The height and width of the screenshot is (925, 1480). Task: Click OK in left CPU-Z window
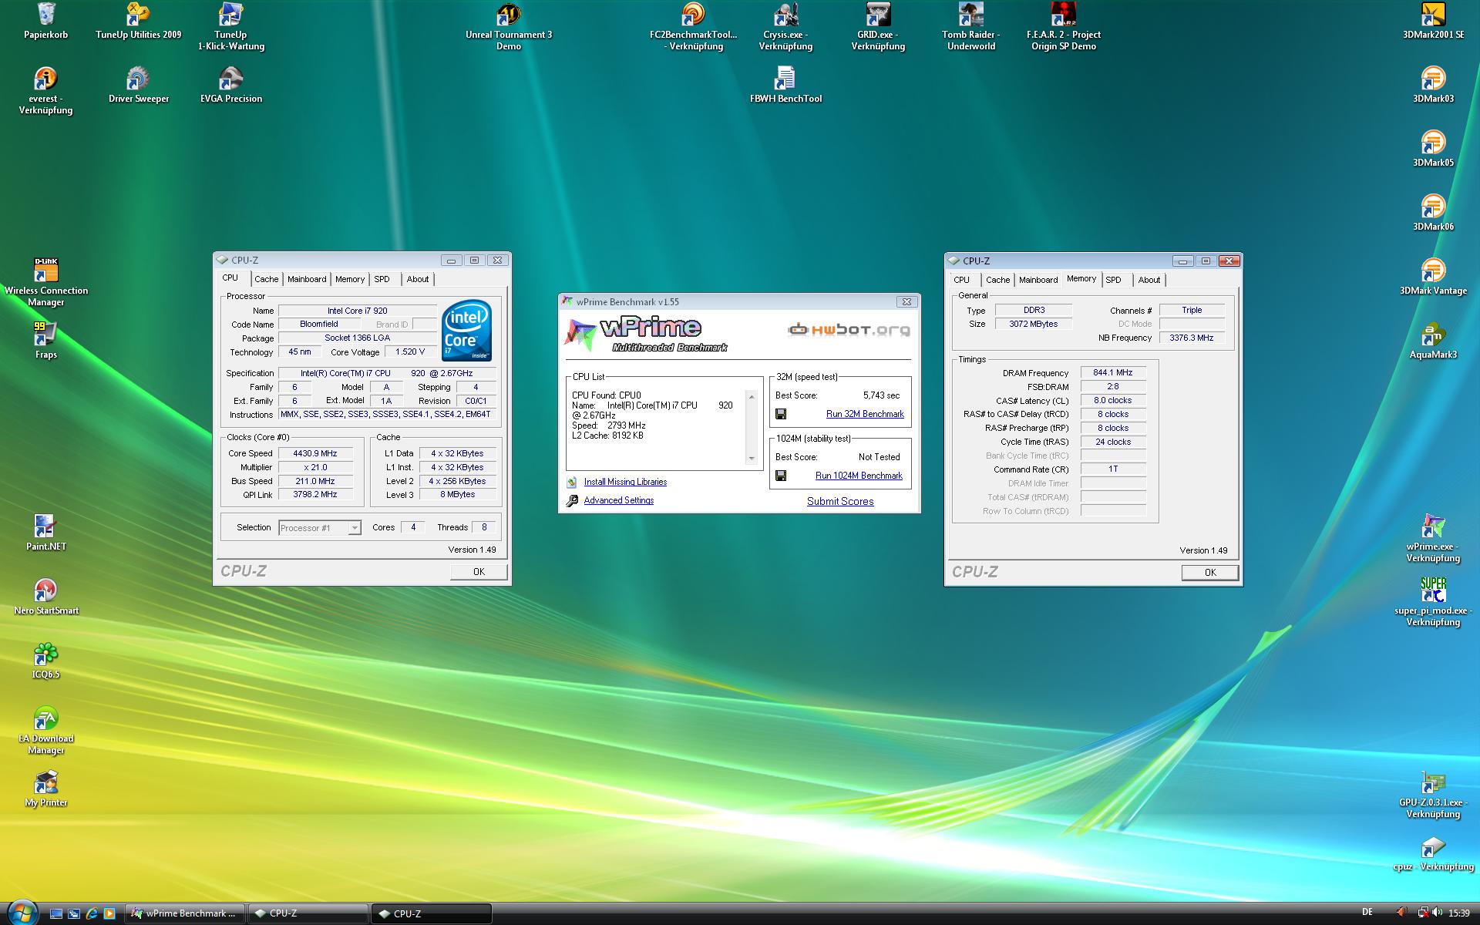479,571
